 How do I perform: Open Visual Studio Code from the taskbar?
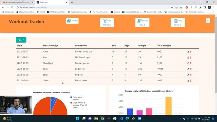(x=121, y=119)
